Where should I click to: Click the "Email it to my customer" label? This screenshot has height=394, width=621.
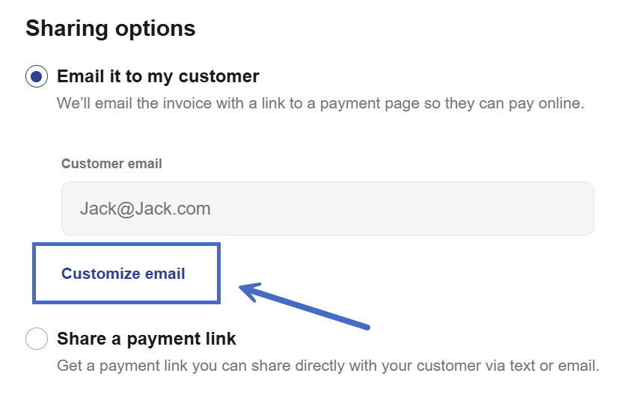[158, 76]
